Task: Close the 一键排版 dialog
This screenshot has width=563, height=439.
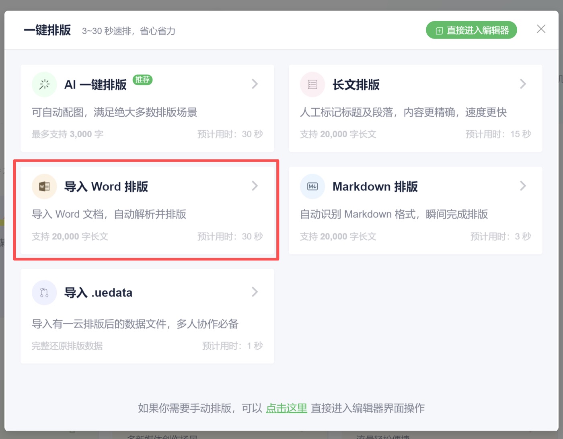Action: click(541, 29)
